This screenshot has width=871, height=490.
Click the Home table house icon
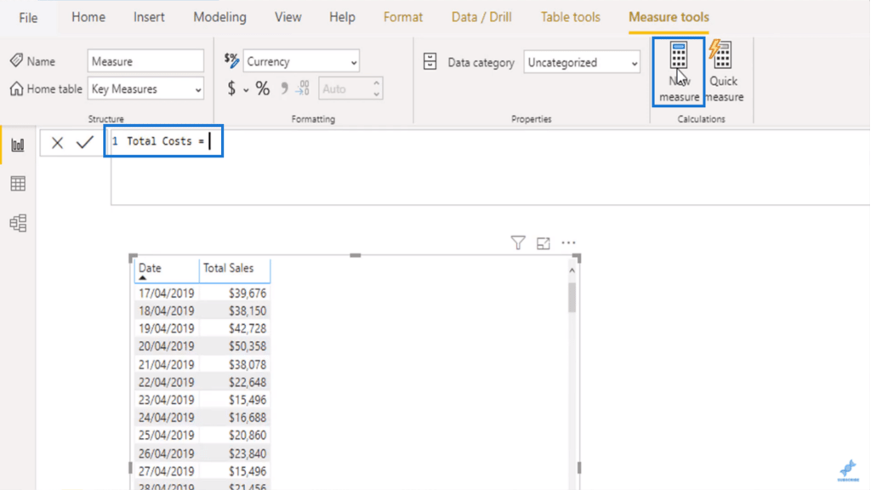point(17,88)
